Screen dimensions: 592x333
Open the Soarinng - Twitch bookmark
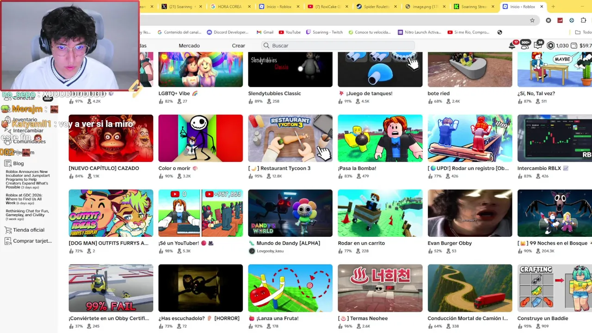[x=324, y=32]
